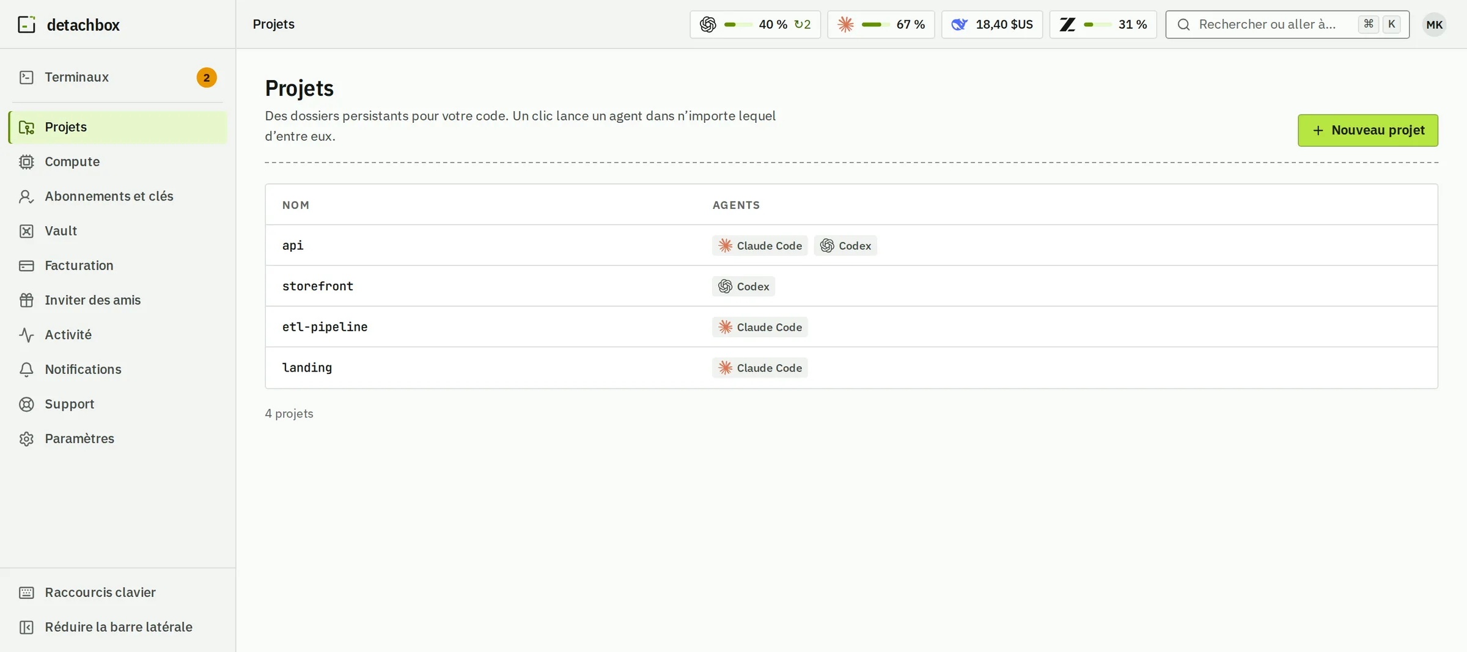Open the storefront project row
The image size is (1467, 652).
pos(851,286)
